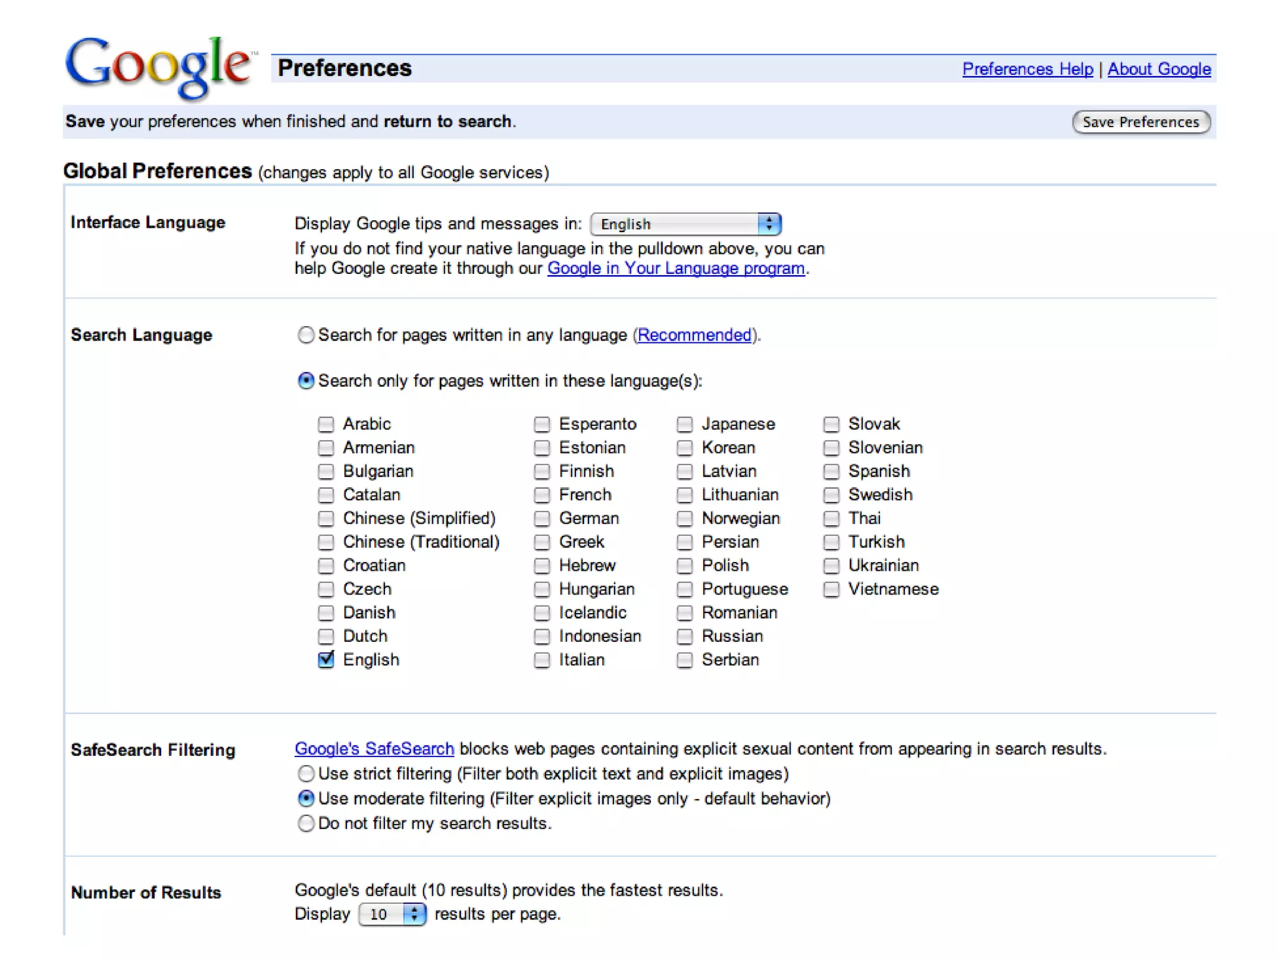1278x958 pixels.
Task: Click the Recommended link
Action: (x=694, y=336)
